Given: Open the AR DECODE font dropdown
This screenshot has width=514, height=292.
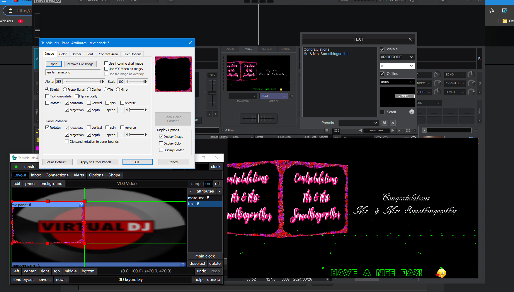Looking at the screenshot, I should pos(397,57).
